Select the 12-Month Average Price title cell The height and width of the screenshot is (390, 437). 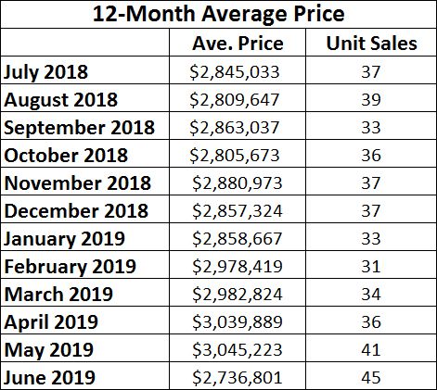coord(218,14)
